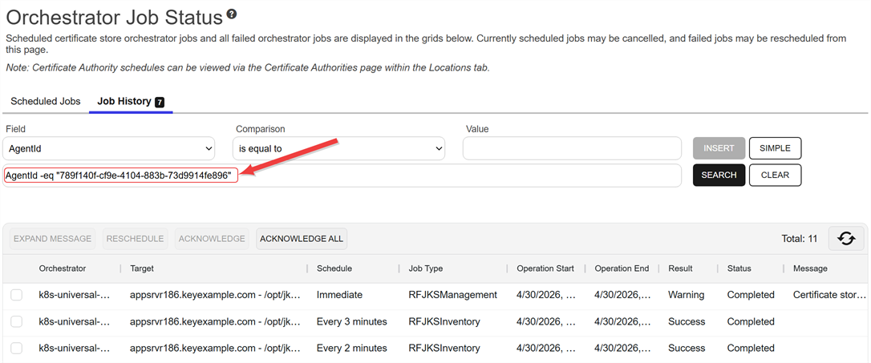
Task: Select the Immediate schedule cell
Action: pos(338,295)
